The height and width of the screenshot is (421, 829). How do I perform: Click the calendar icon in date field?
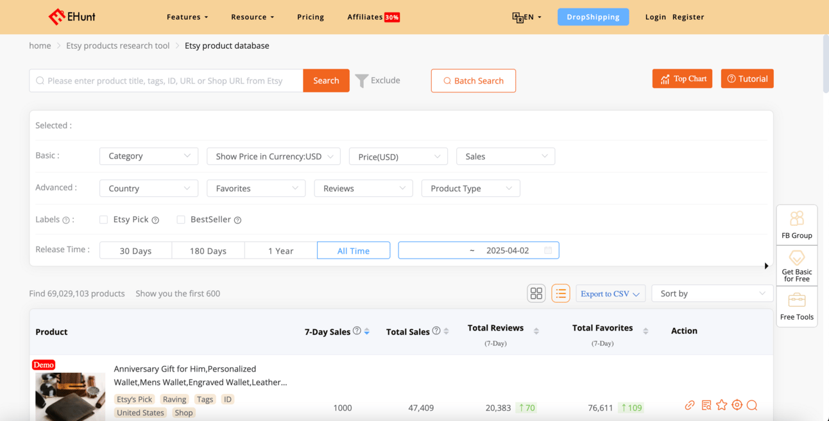tap(548, 250)
